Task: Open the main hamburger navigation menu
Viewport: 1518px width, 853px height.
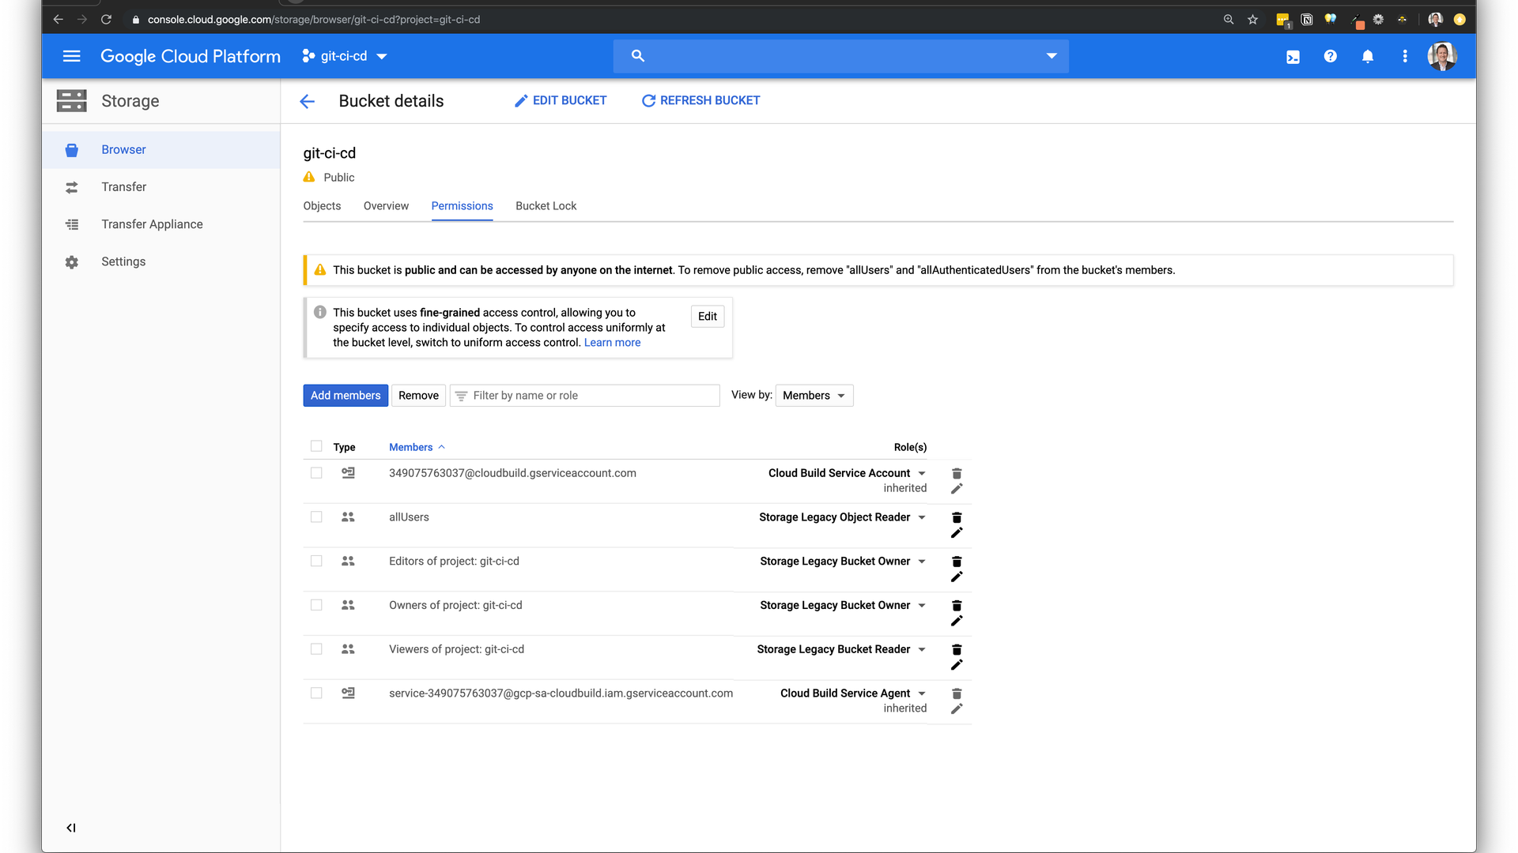Action: click(x=71, y=56)
